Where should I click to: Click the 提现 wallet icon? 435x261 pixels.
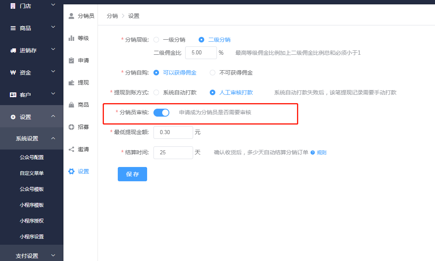[71, 83]
